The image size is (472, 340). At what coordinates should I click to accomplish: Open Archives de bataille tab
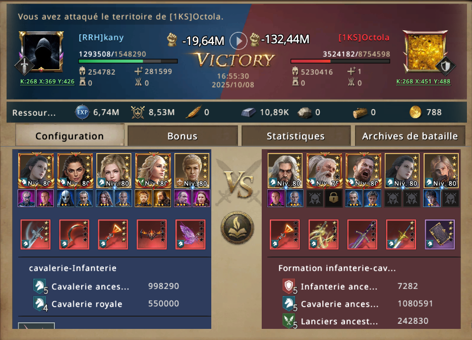(x=409, y=136)
